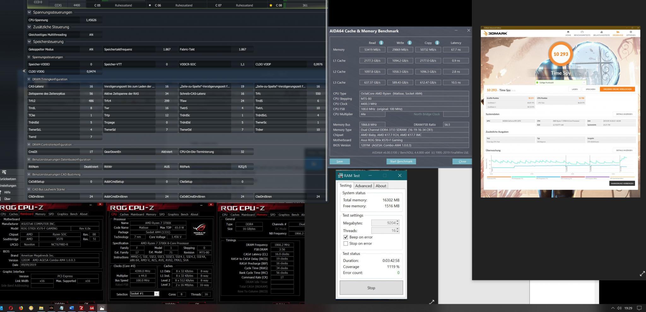Click the ROG logo in CPU-Z CPU window

tap(199, 229)
